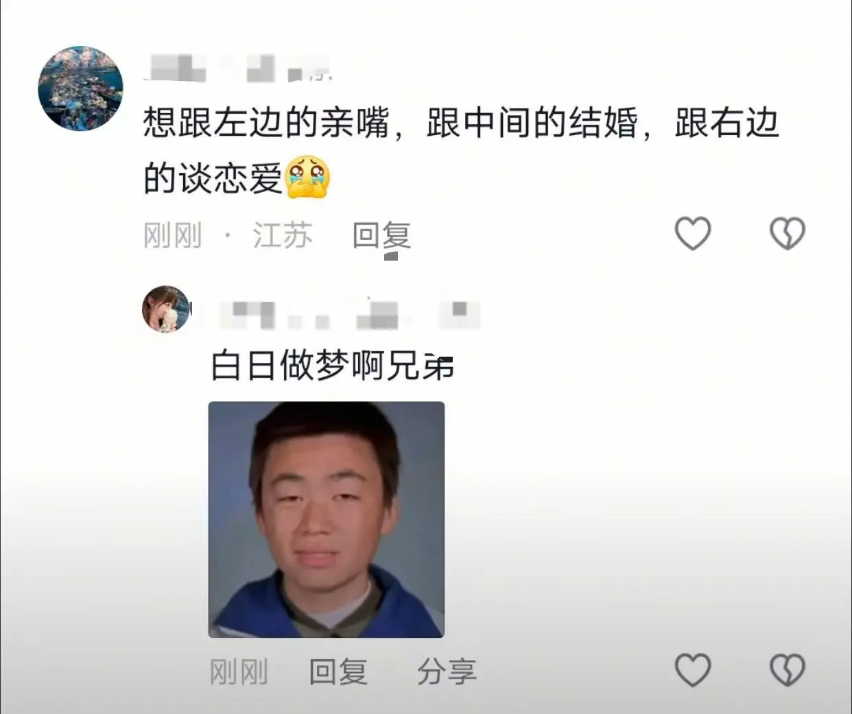Like the 白日做梦啊兄弟 reply

[x=693, y=669]
